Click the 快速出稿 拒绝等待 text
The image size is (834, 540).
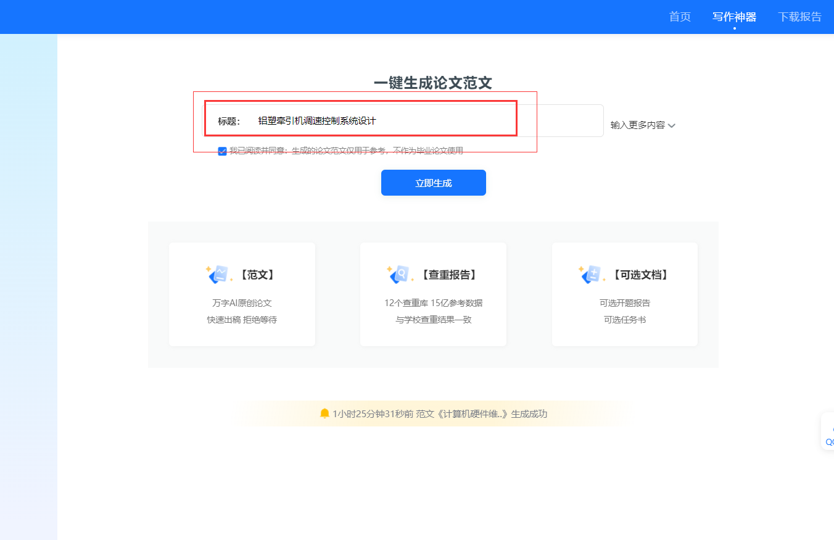(x=242, y=320)
